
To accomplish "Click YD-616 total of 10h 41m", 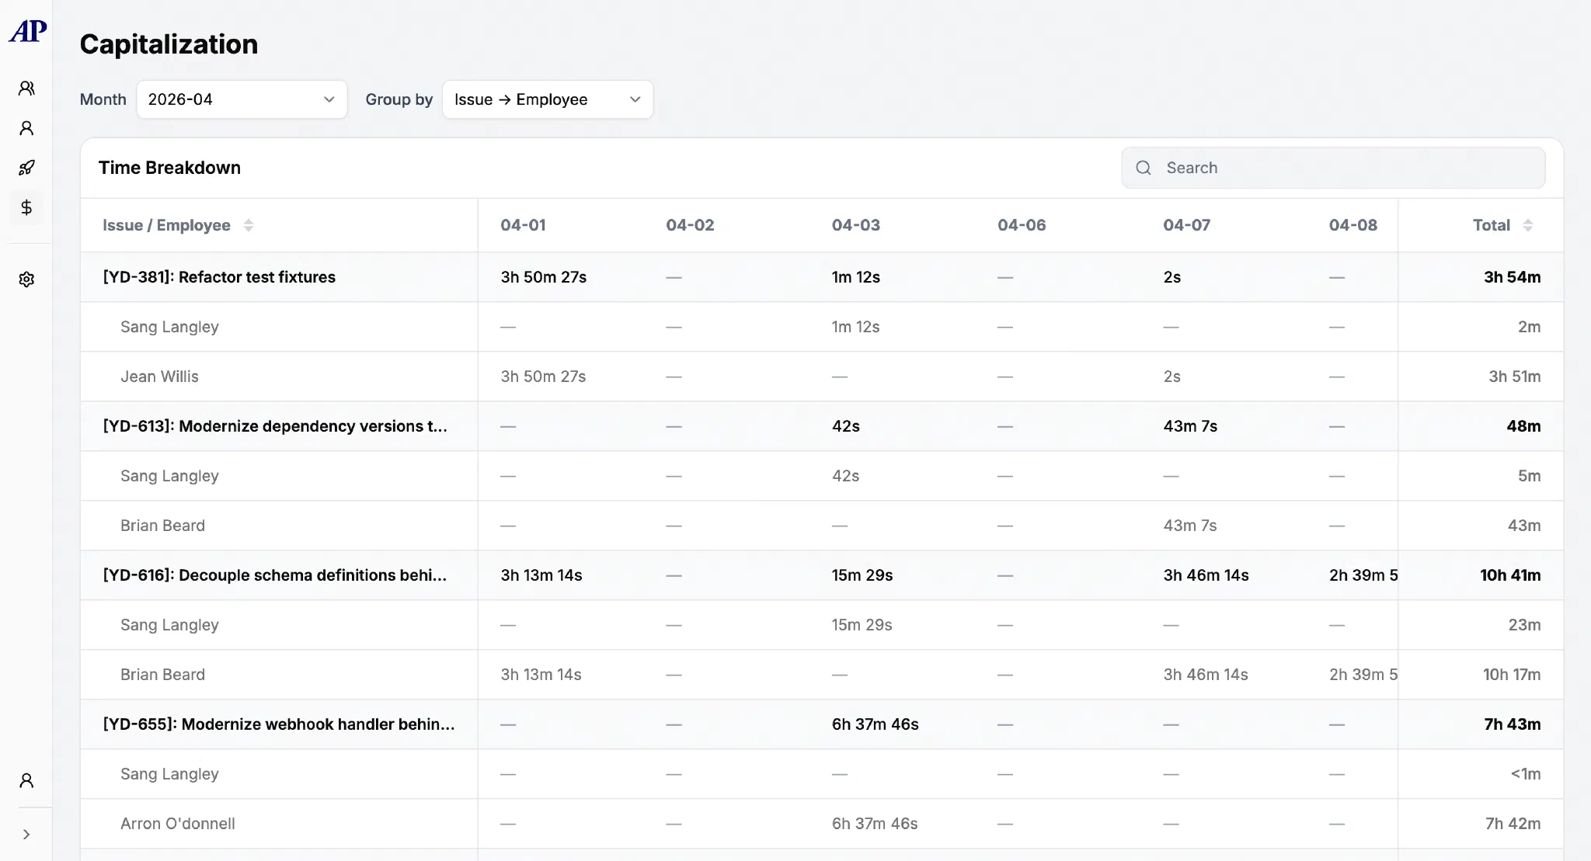I will click(1510, 575).
